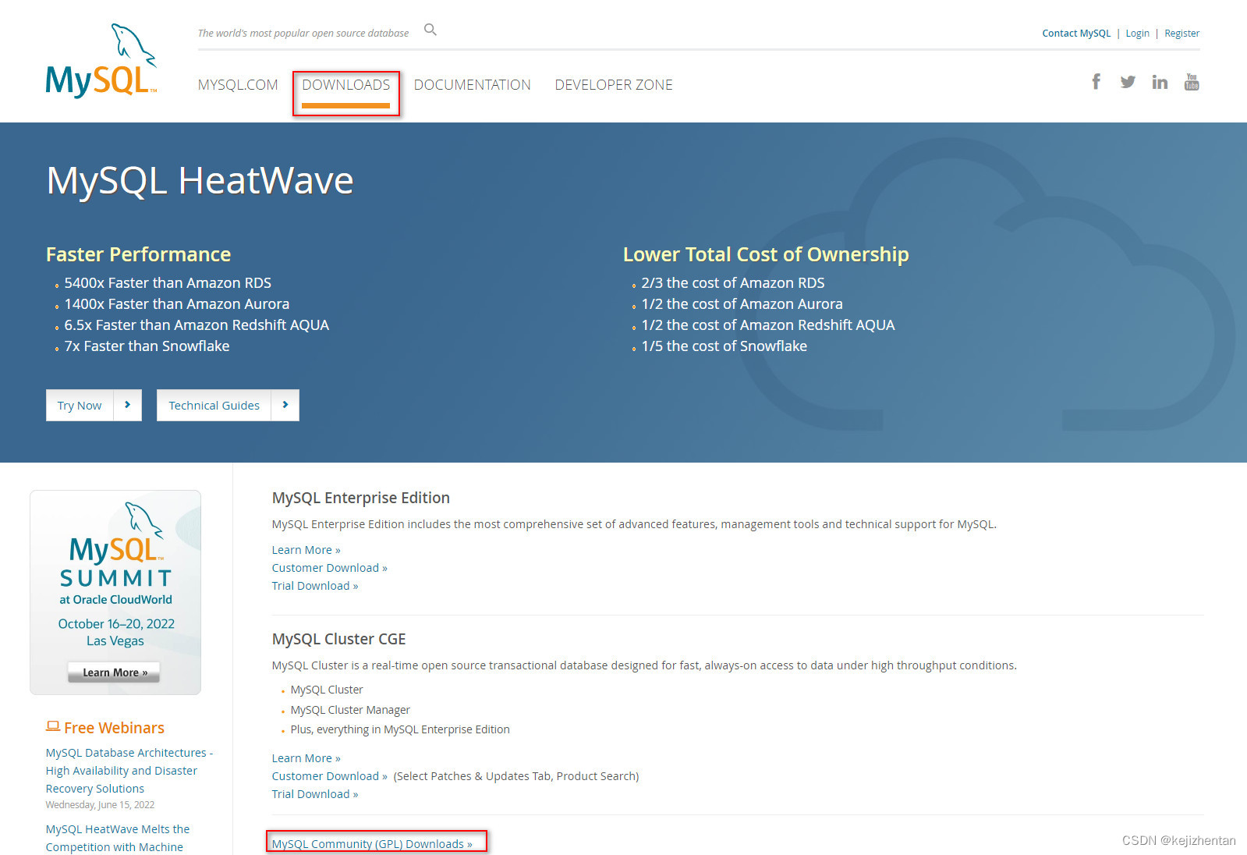Click the Contact MySQL link
Screen dimensions: 1247x855
1076,34
